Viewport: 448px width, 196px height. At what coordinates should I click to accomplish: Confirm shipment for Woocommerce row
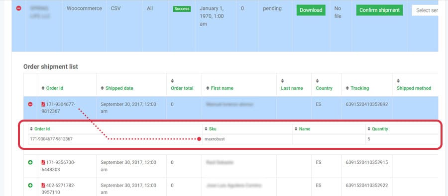coord(379,10)
